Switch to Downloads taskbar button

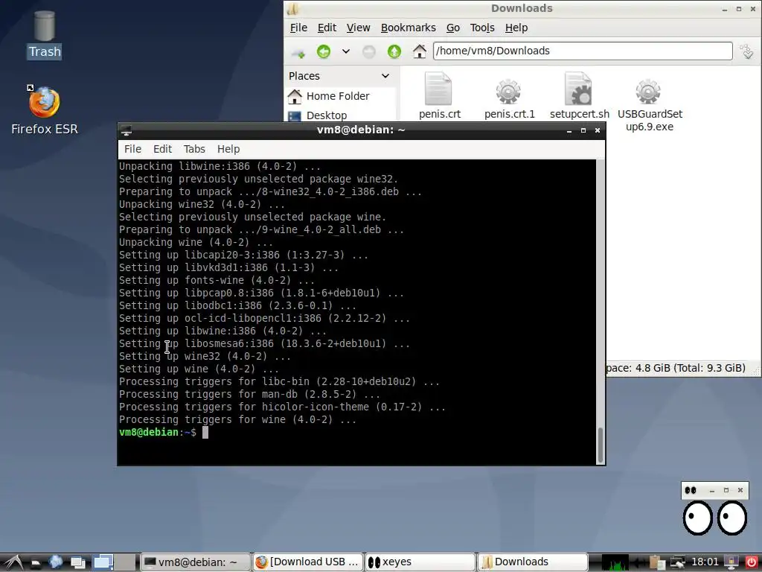[533, 562]
